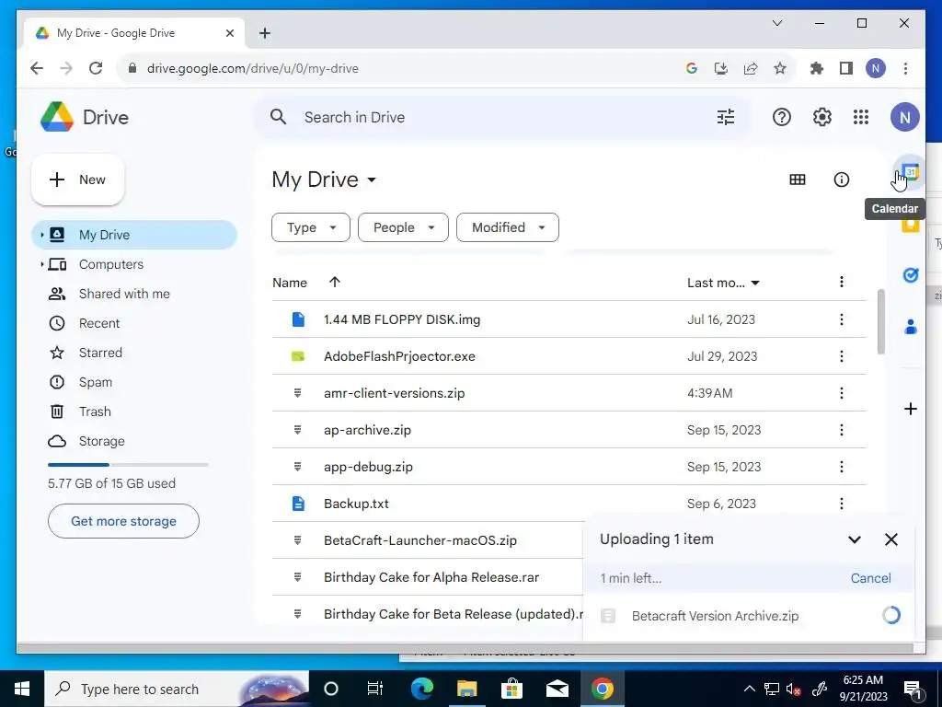Screen dimensions: 942x707
Task: Click the file list vertical scrollbar
Action: point(880,321)
